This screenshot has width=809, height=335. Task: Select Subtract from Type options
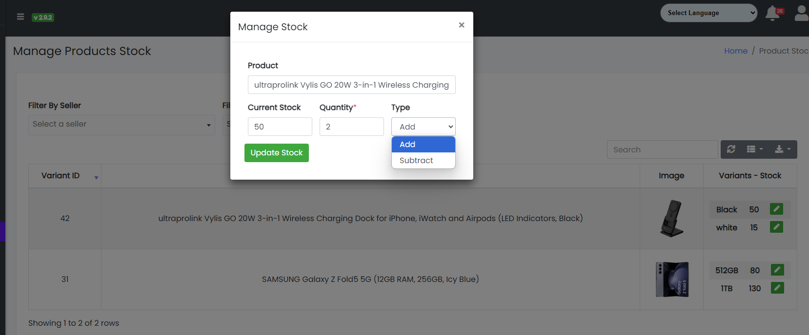click(416, 160)
